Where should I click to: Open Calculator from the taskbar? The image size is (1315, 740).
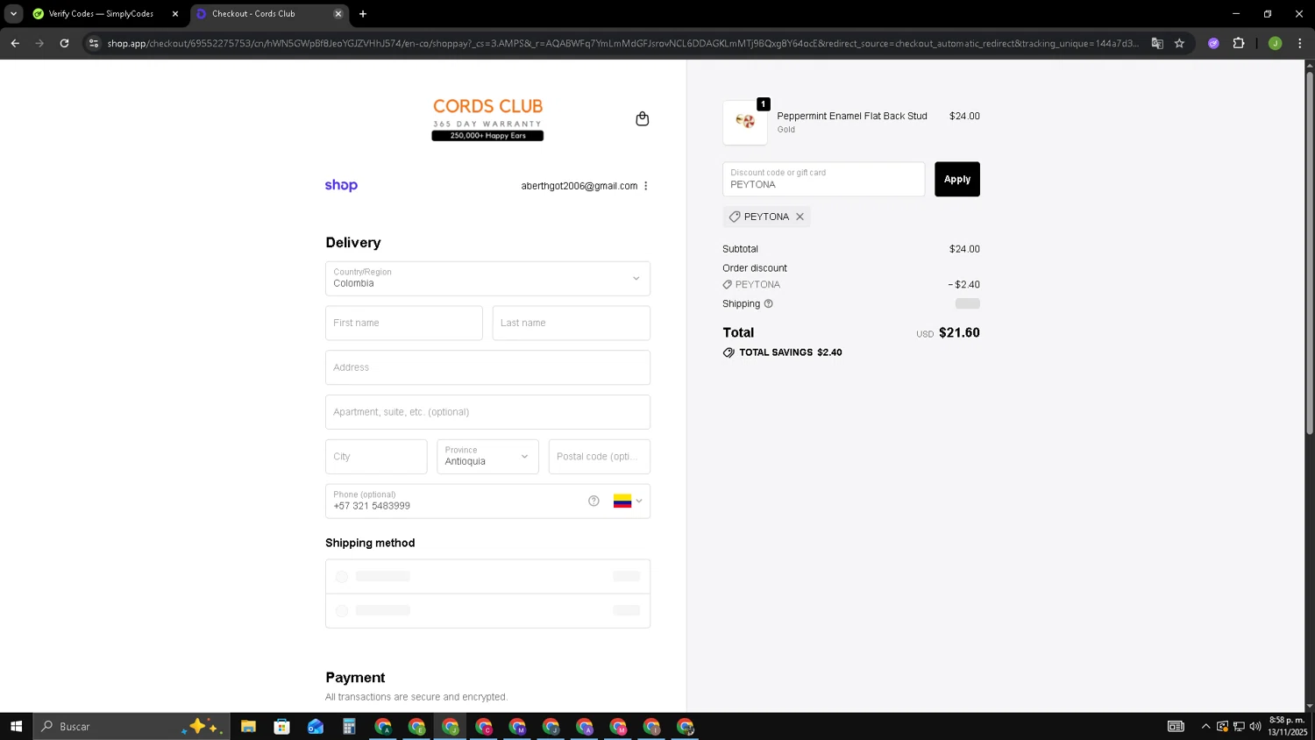(349, 726)
